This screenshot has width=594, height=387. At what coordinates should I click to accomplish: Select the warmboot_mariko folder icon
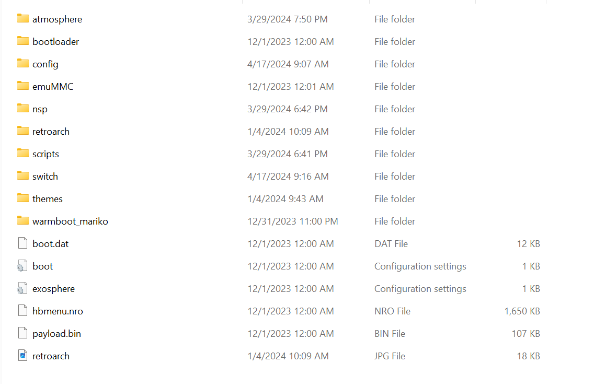(22, 220)
